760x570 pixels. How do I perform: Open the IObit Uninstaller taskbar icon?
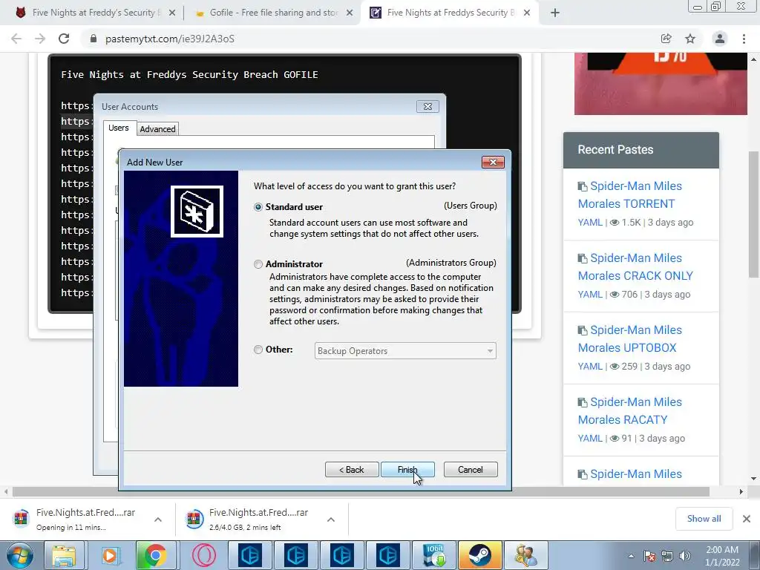pyautogui.click(x=434, y=555)
